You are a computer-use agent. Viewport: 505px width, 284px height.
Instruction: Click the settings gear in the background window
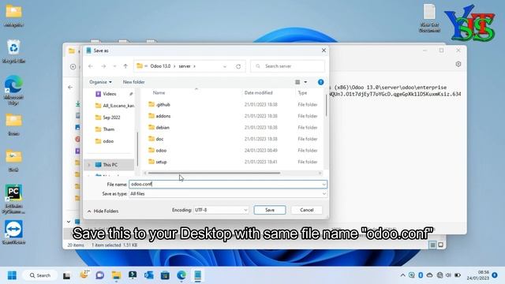click(x=458, y=64)
